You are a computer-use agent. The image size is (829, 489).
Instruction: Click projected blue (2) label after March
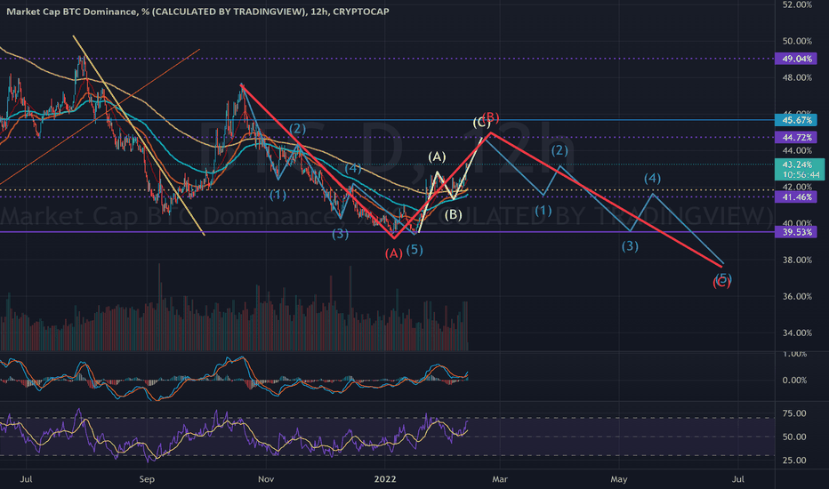click(559, 150)
